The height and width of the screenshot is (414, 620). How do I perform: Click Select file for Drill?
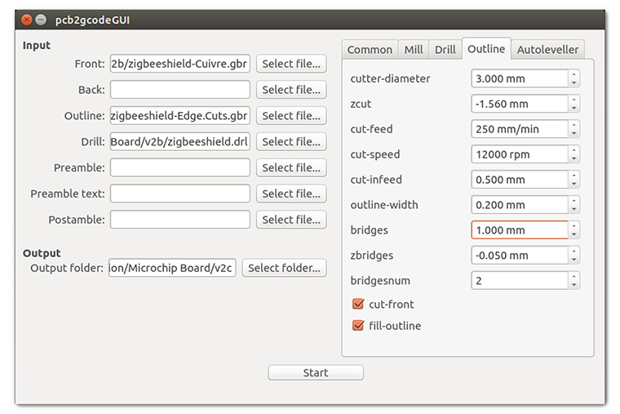click(291, 142)
